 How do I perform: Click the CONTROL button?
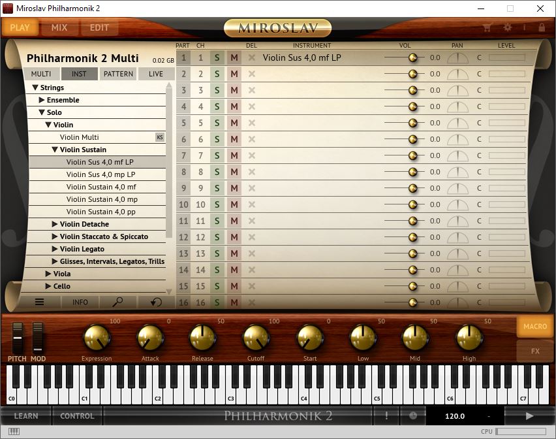click(77, 415)
